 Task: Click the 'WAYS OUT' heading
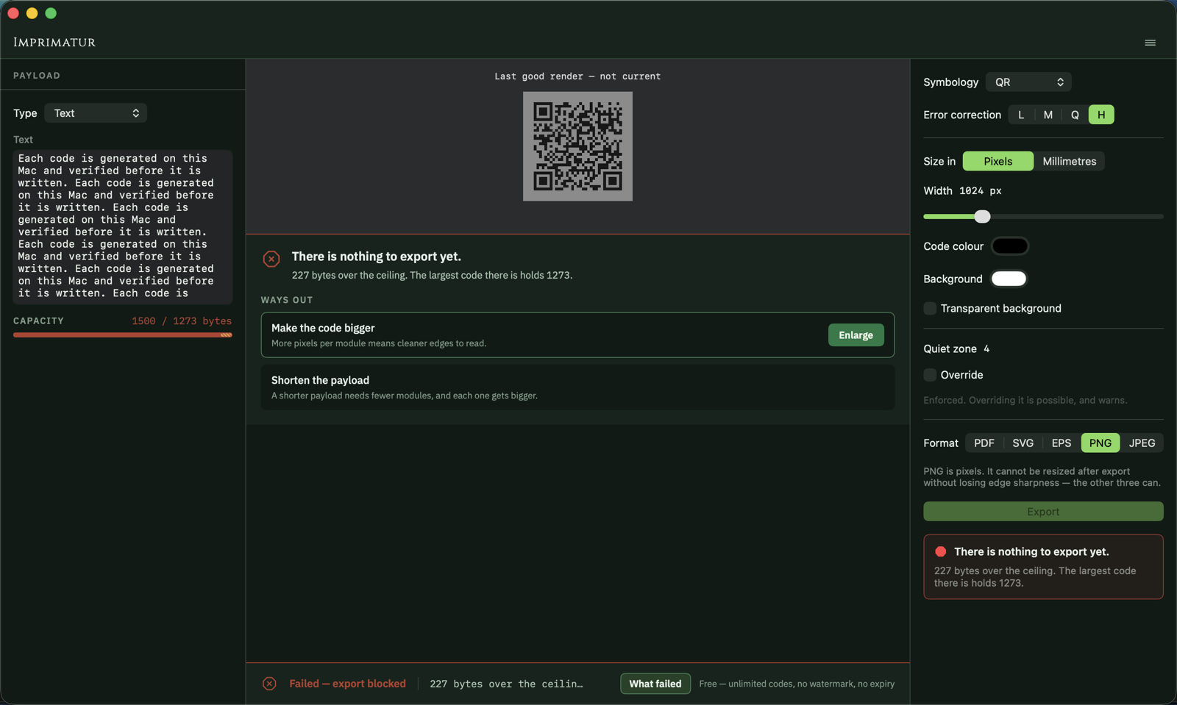tap(287, 300)
